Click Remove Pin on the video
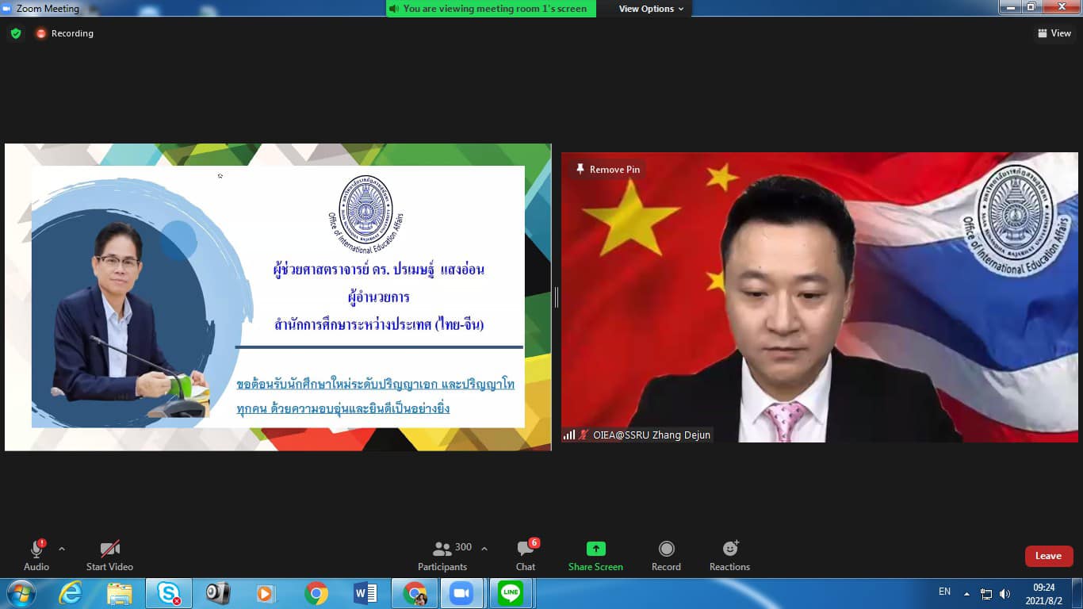The width and height of the screenshot is (1083, 609). [x=607, y=170]
